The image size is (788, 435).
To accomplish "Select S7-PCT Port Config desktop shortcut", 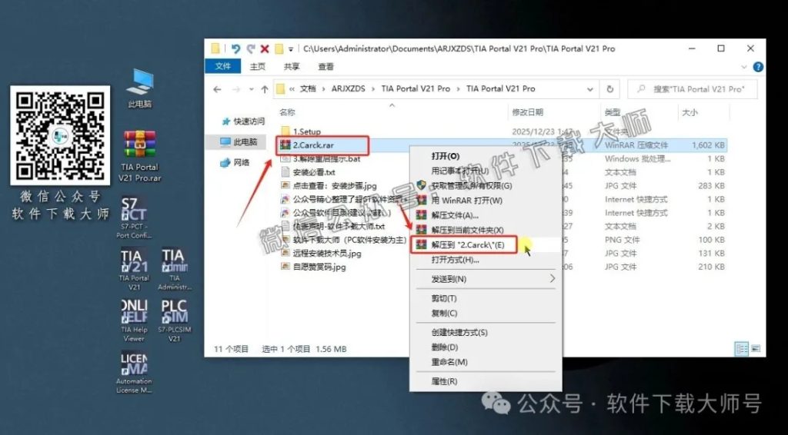I will (134, 217).
